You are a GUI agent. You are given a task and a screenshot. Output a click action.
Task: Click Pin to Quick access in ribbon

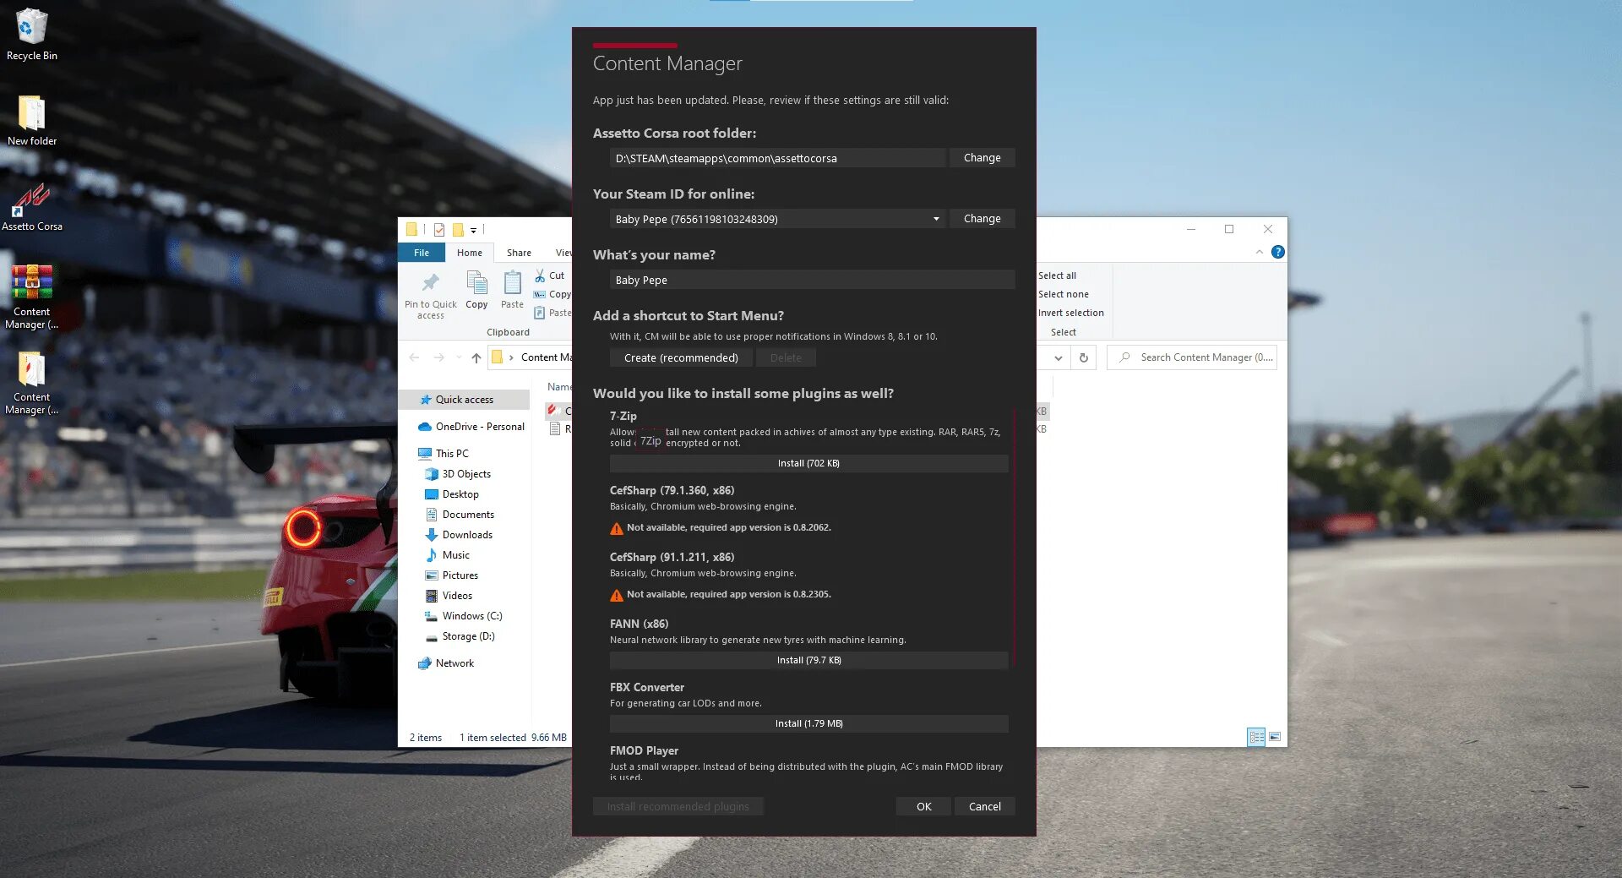point(430,295)
